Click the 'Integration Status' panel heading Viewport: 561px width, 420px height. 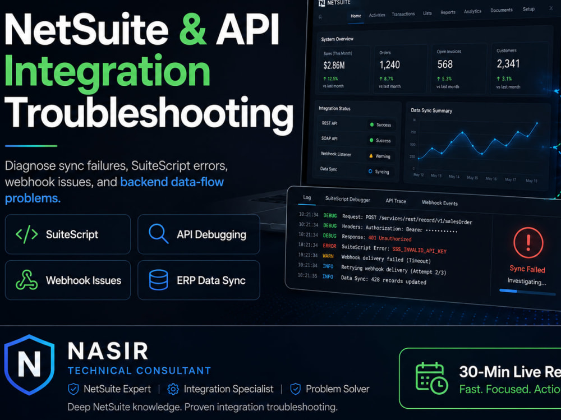[x=334, y=108]
